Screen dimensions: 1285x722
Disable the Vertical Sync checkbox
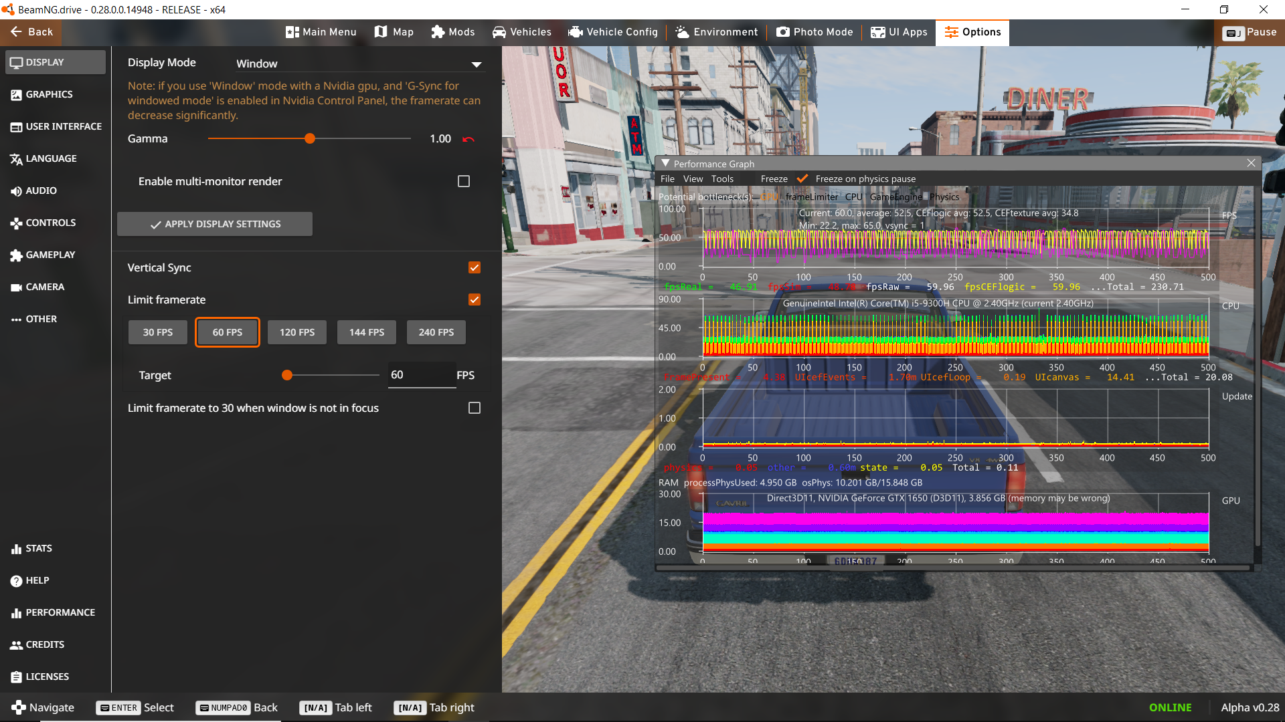point(475,267)
